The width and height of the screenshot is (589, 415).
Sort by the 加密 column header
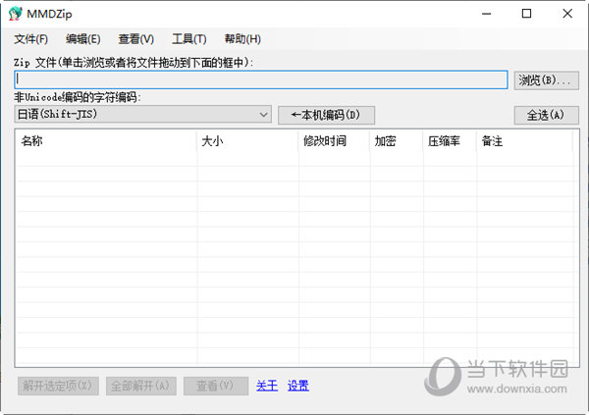[x=396, y=141]
